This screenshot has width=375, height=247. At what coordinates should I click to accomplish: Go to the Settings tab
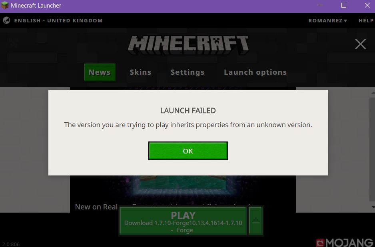(x=187, y=72)
